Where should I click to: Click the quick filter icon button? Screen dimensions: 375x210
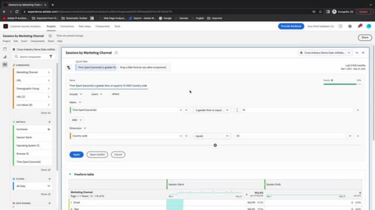point(68,67)
